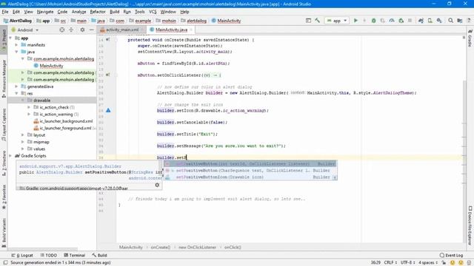Viewport: 474px width, 266px height.
Task: Collapse the res folder
Action: pyautogui.click(x=16, y=94)
